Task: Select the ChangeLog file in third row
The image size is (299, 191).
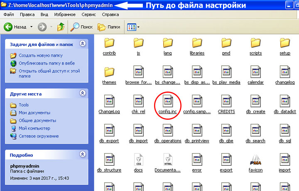Action: tap(109, 105)
